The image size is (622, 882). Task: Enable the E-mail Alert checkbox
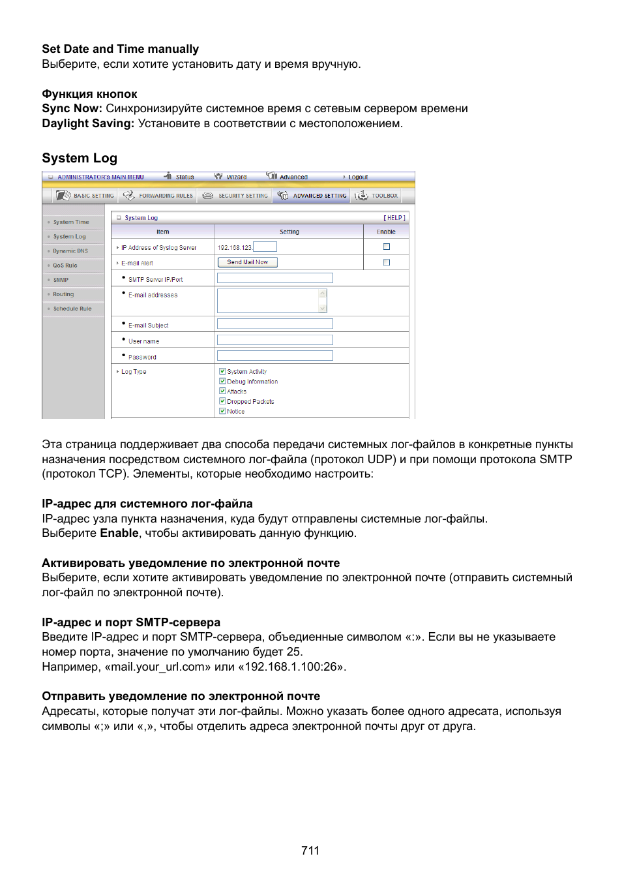point(387,262)
